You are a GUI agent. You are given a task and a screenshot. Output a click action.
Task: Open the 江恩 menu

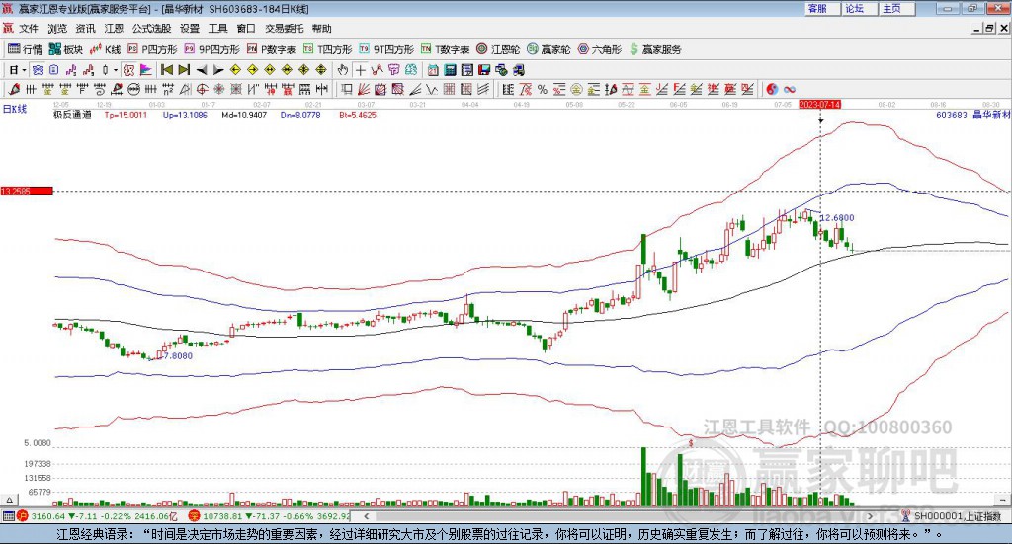tap(114, 29)
